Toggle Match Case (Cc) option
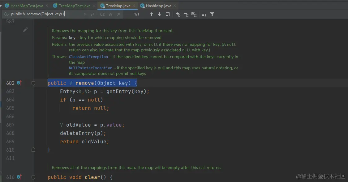The width and height of the screenshot is (348, 182). [x=102, y=14]
